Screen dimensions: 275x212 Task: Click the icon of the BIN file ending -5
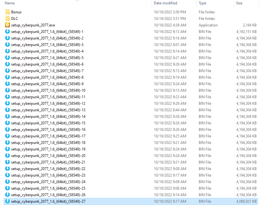click(7, 58)
